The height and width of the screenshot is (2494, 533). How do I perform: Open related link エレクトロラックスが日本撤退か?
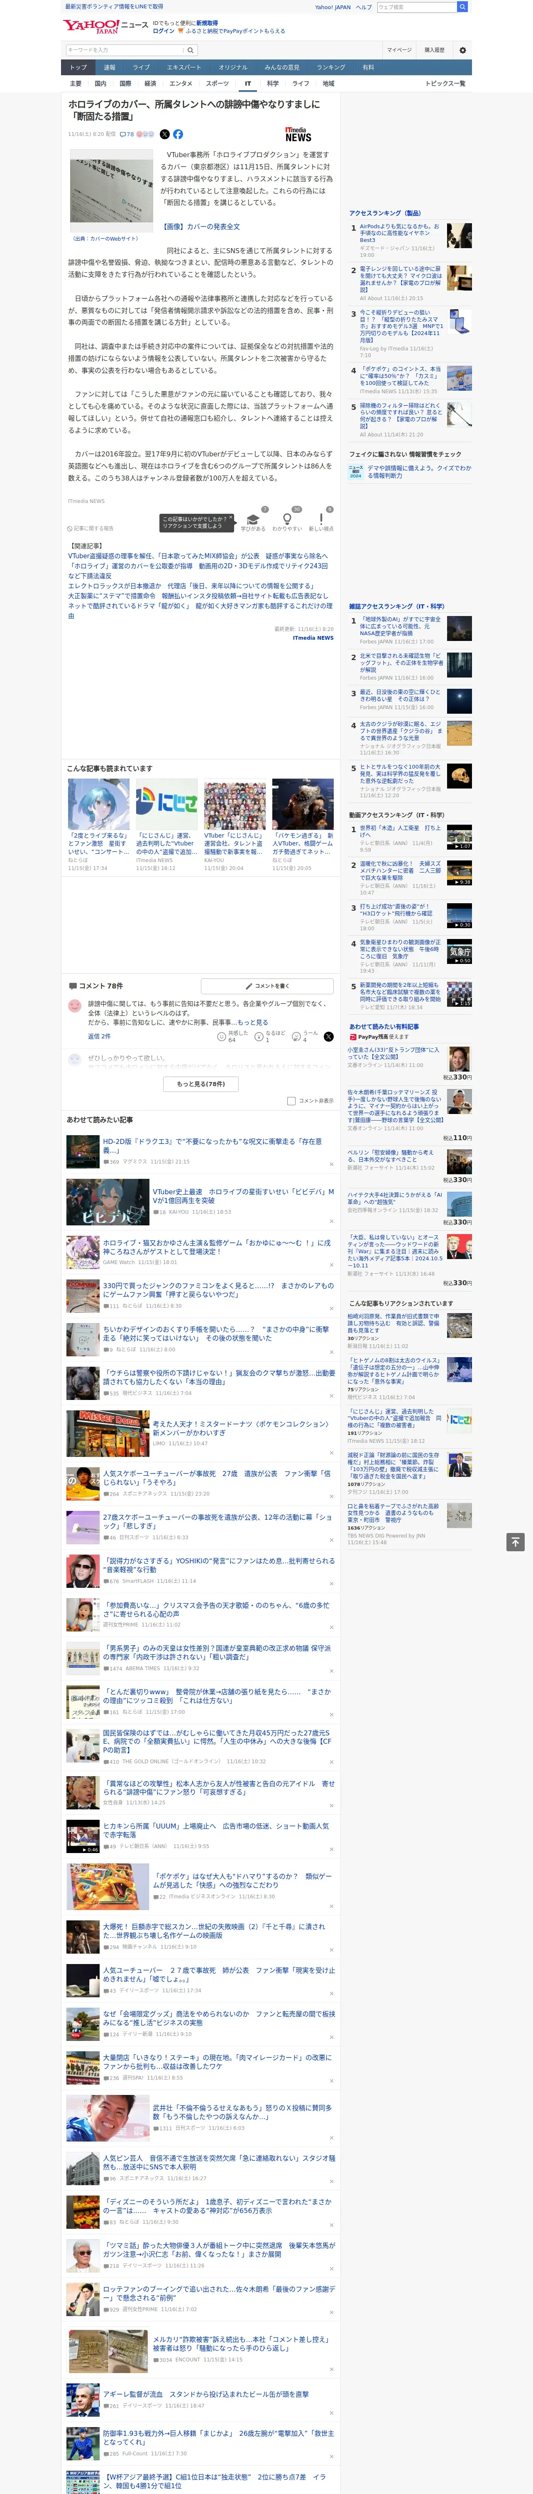191,586
